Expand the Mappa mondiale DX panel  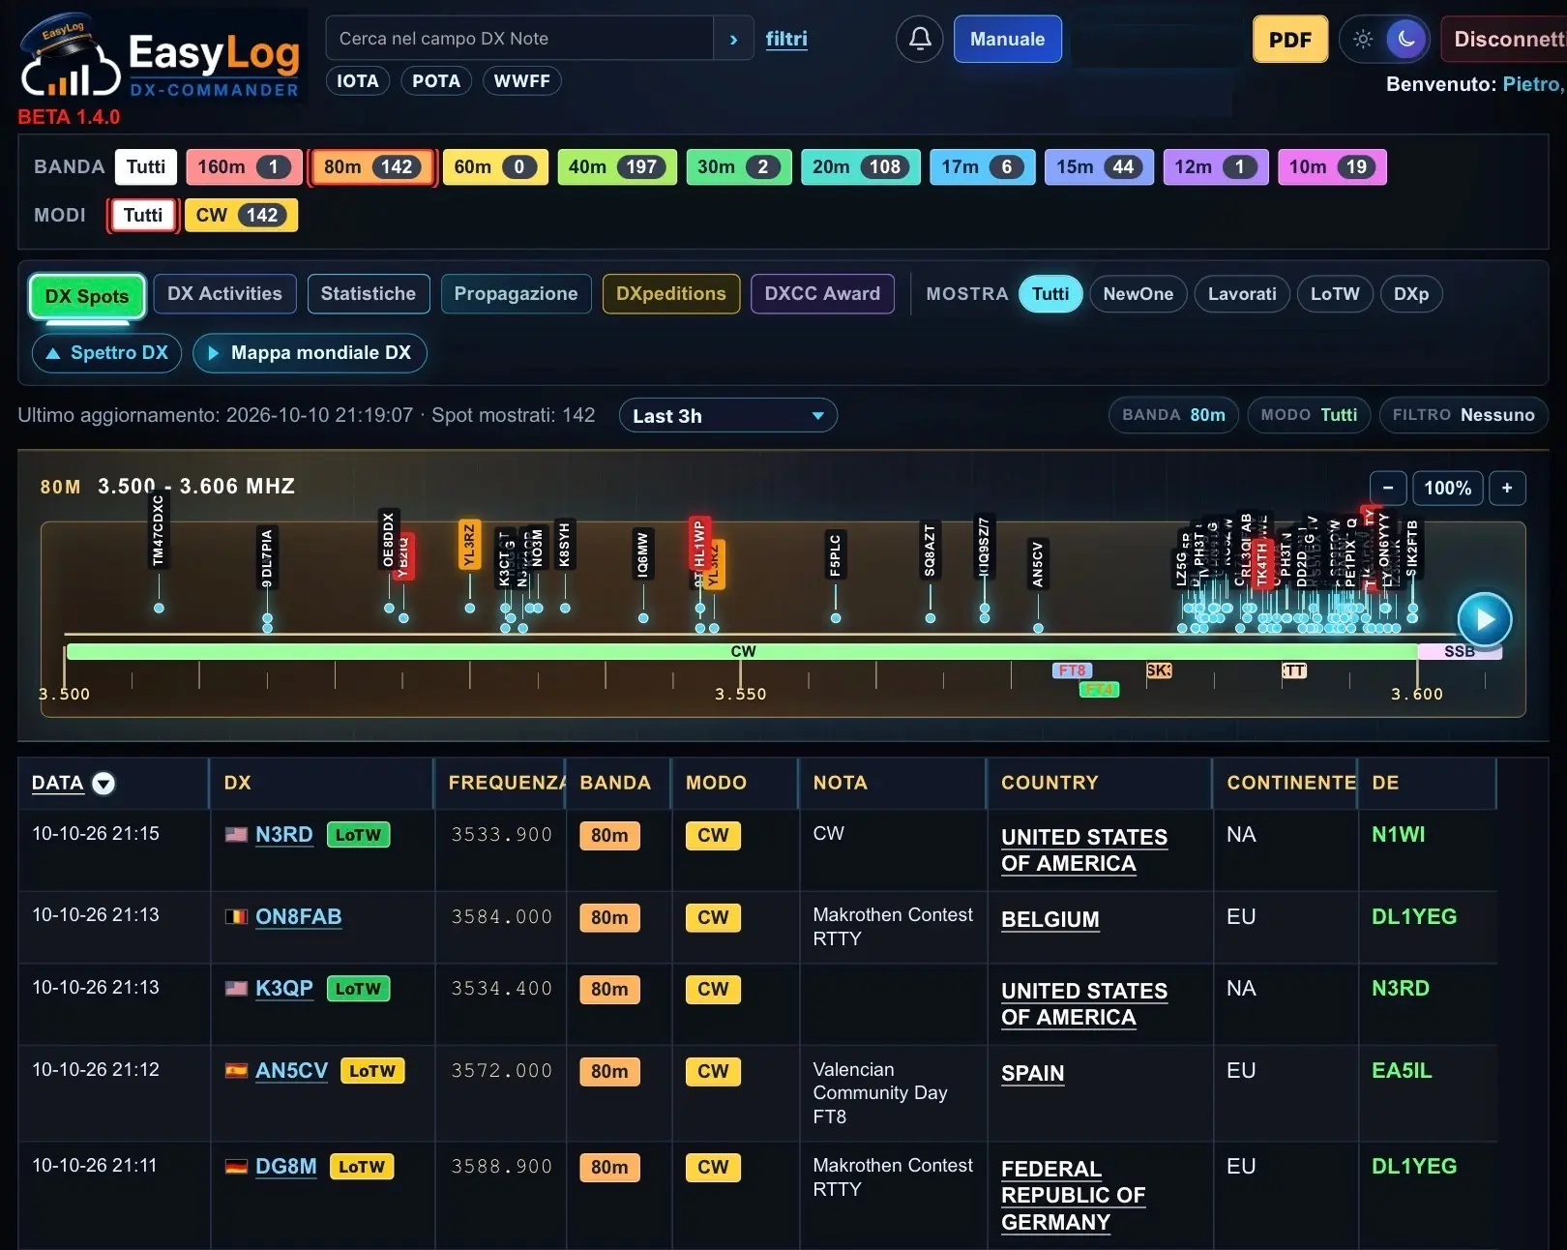310,353
